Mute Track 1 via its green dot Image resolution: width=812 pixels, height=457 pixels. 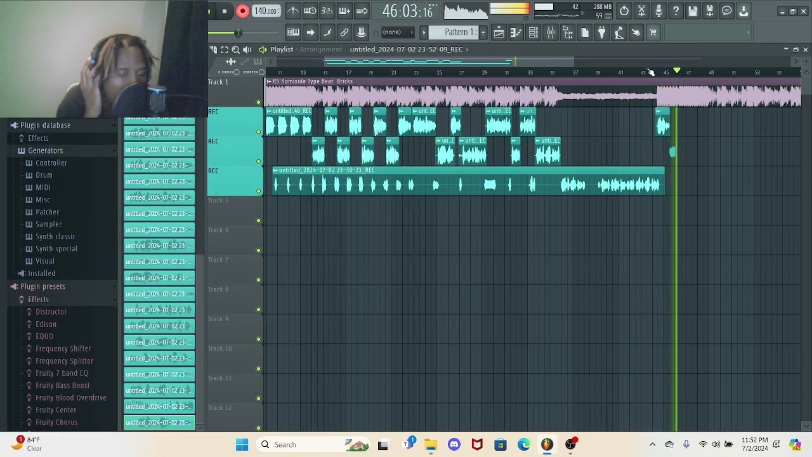(x=258, y=102)
